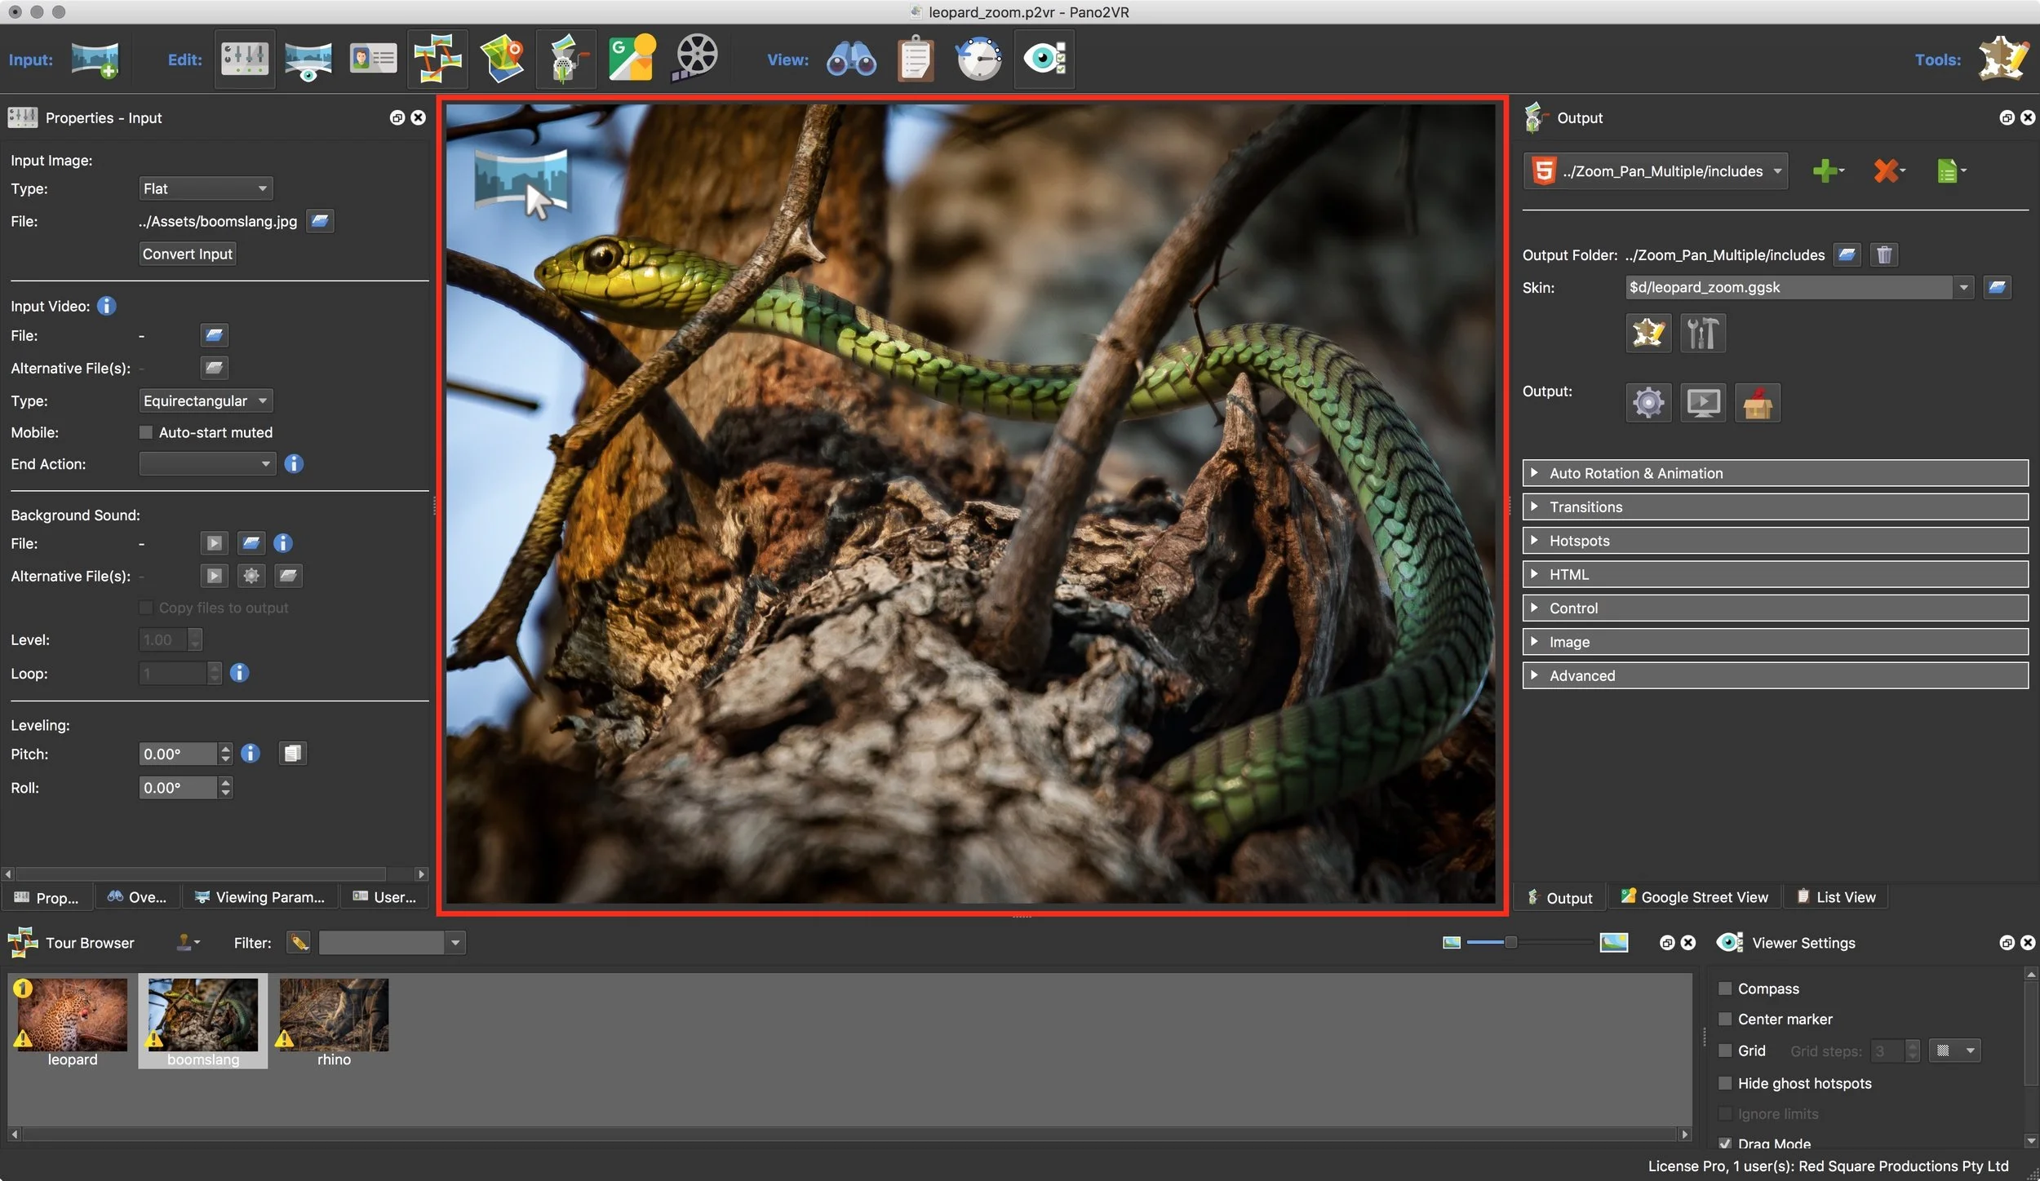Viewport: 2040px width, 1181px height.
Task: Open the Animation film reel icon
Action: pyautogui.click(x=695, y=60)
